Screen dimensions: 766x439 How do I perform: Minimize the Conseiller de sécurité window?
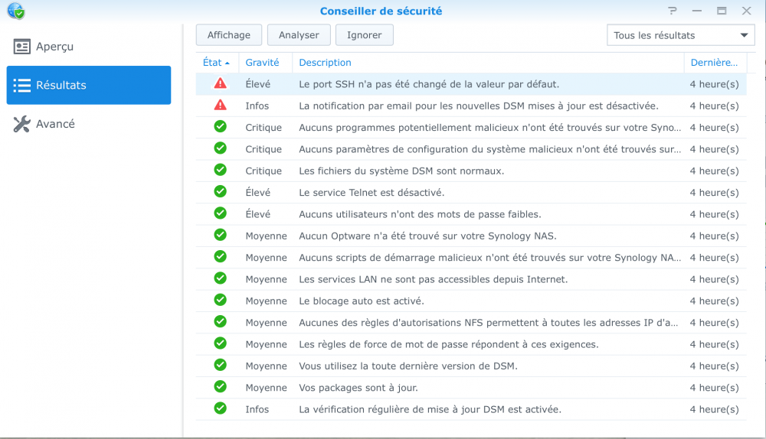(x=696, y=11)
